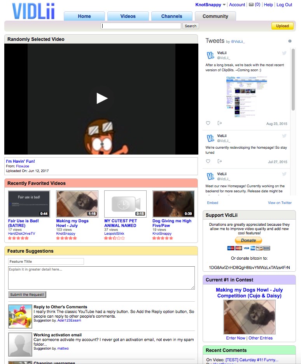Screen dimensions: 301x364
Task: Click Adel123Essam's suggestion avatar
Action: click(20, 316)
